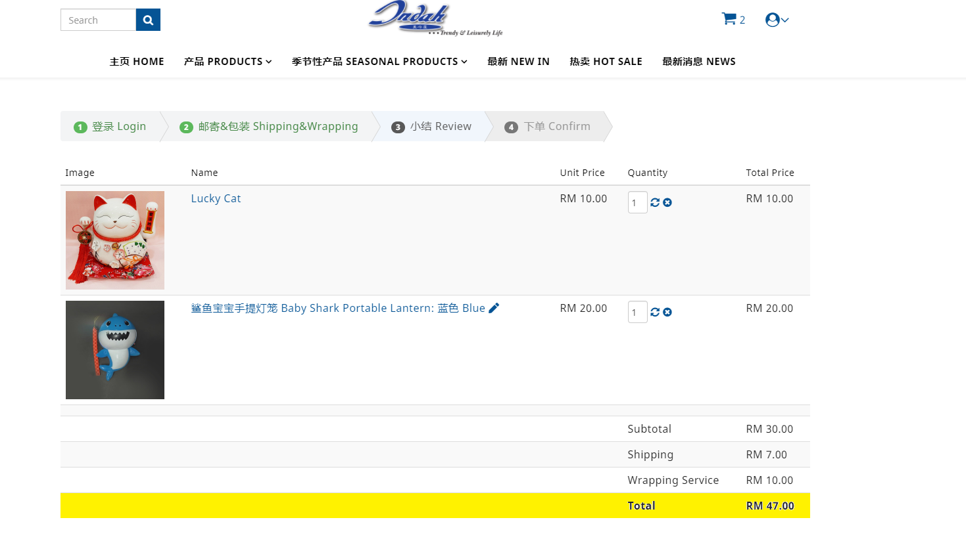The height and width of the screenshot is (545, 966).
Task: Focus the Search text field
Action: click(x=99, y=20)
